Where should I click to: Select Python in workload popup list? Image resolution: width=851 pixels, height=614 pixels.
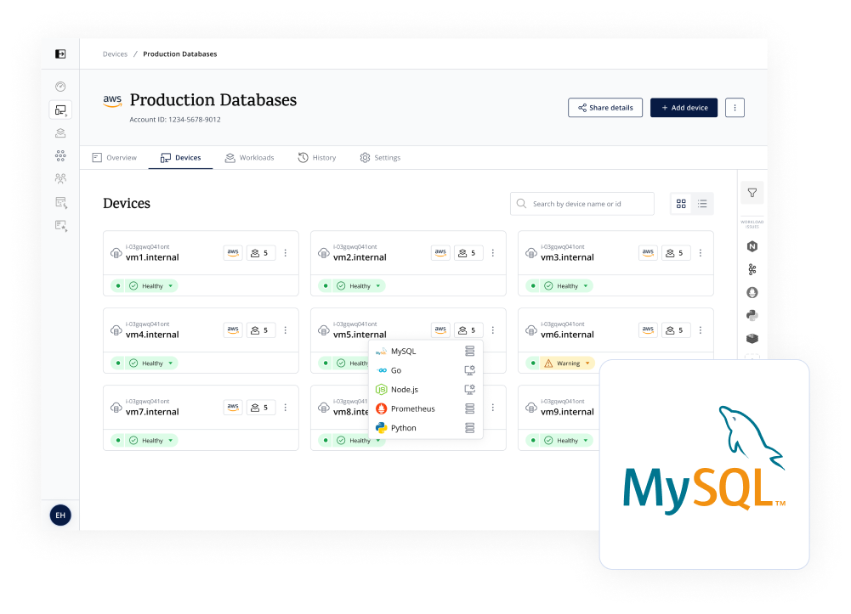click(425, 427)
